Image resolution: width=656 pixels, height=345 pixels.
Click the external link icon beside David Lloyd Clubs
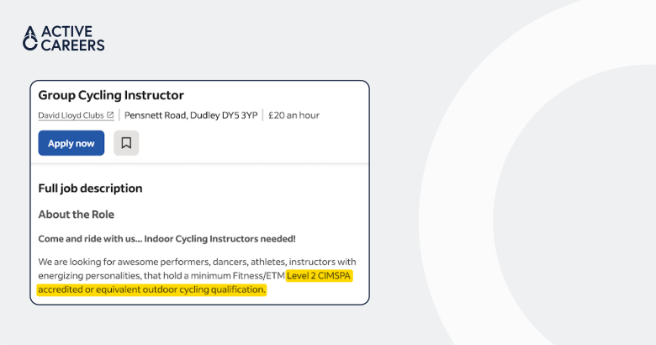(x=110, y=114)
